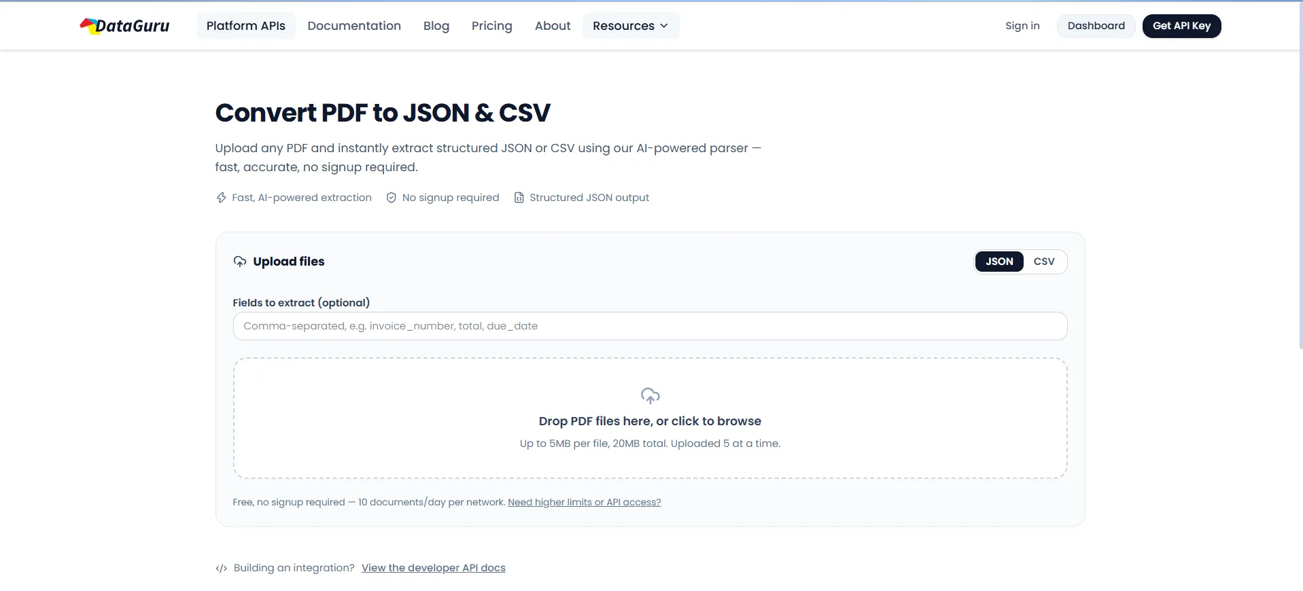Click the Structured JSON output text
The width and height of the screenshot is (1303, 591).
tap(589, 198)
